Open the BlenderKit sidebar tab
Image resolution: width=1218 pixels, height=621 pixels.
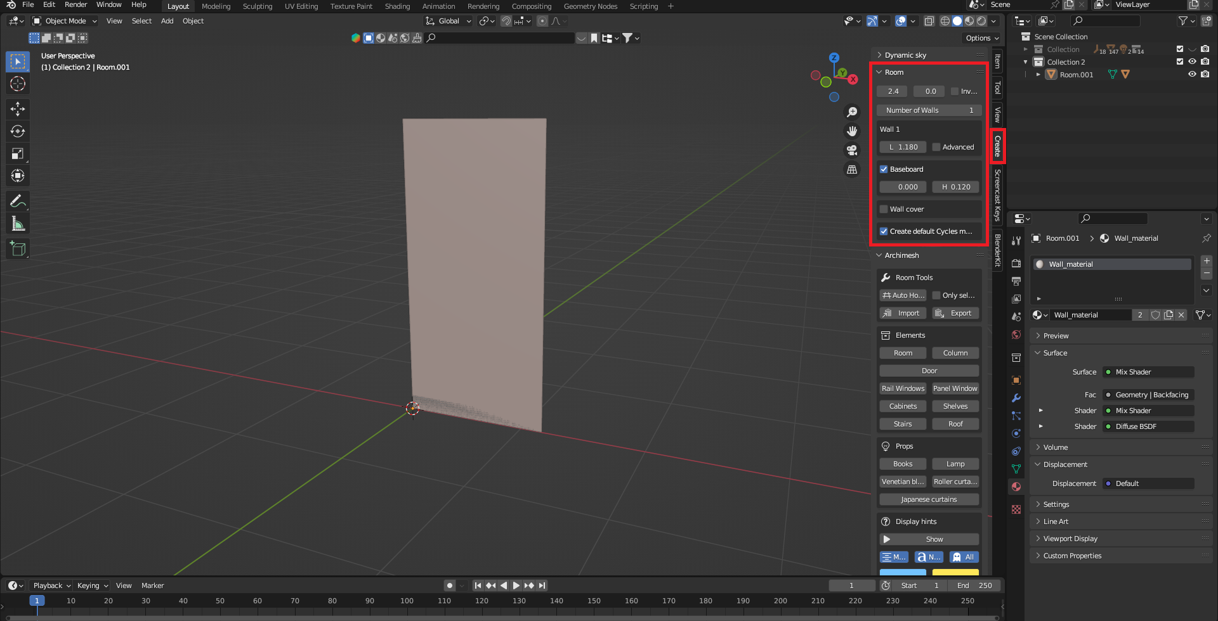[x=997, y=250]
